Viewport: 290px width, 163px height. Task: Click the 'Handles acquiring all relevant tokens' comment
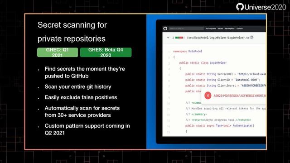(226, 109)
